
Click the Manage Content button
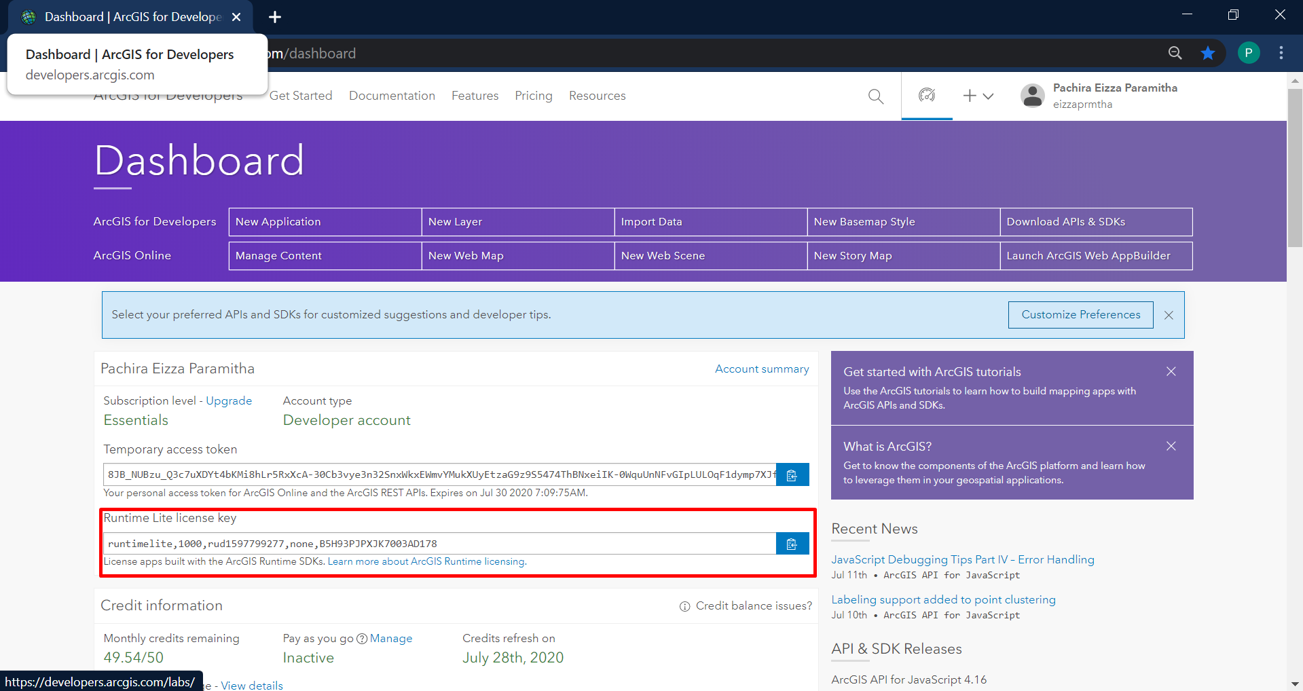pos(325,256)
